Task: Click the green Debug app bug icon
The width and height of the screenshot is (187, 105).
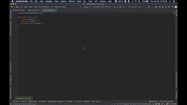Action: coord(123,7)
